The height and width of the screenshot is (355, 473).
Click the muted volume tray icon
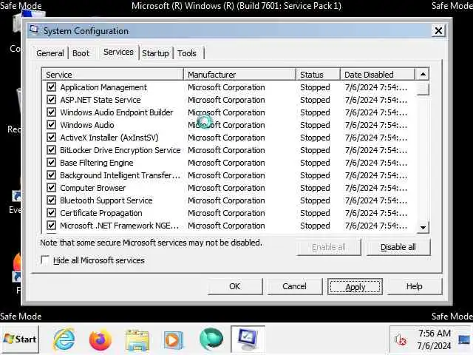click(400, 340)
